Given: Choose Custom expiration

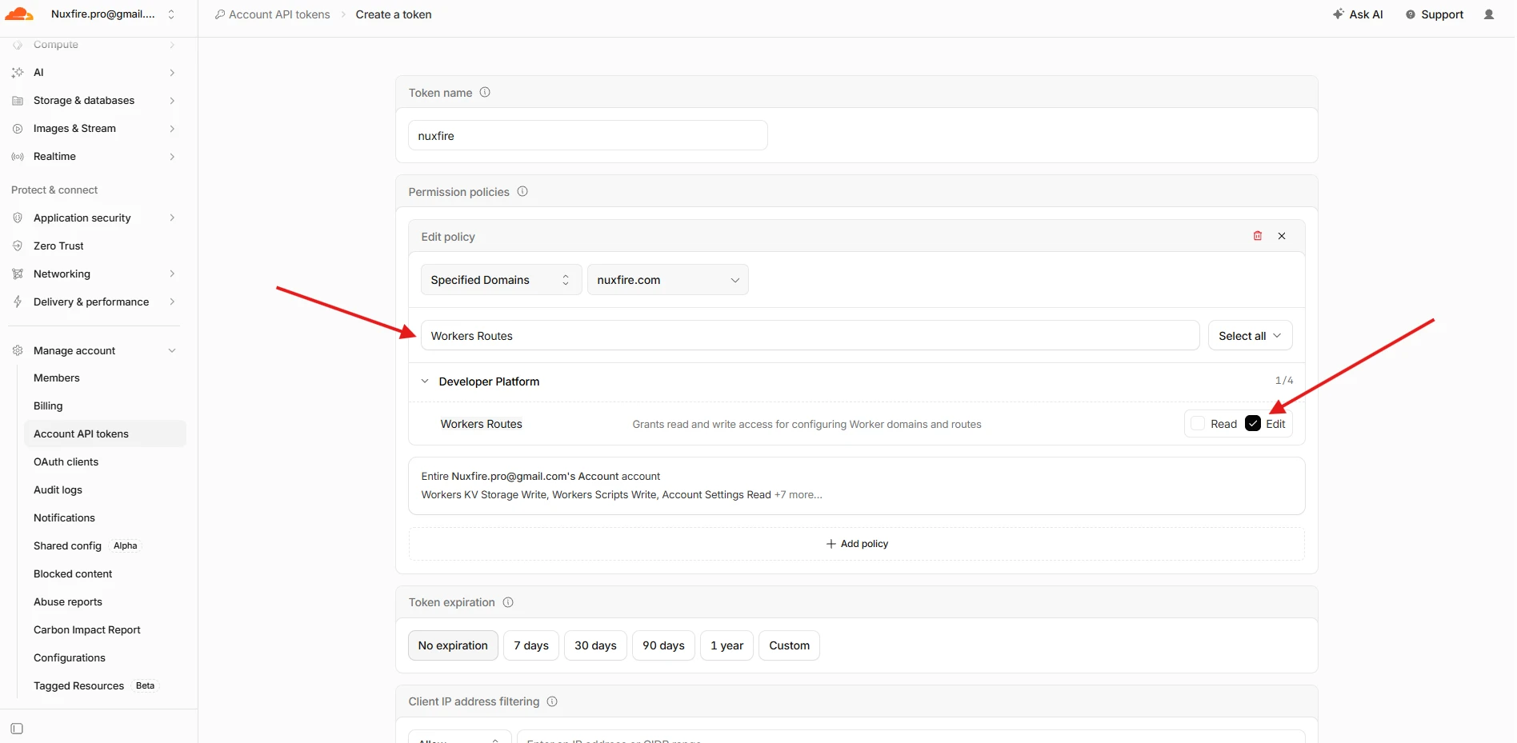Looking at the screenshot, I should [x=789, y=645].
